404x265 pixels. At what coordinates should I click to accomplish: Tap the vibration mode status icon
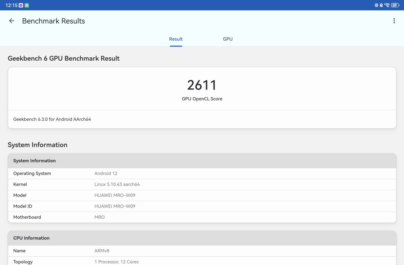coord(376,5)
